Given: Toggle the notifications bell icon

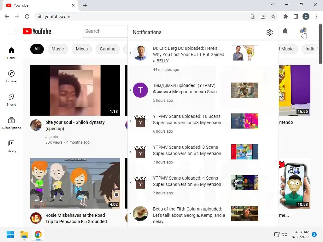Looking at the screenshot, I should pyautogui.click(x=285, y=31).
